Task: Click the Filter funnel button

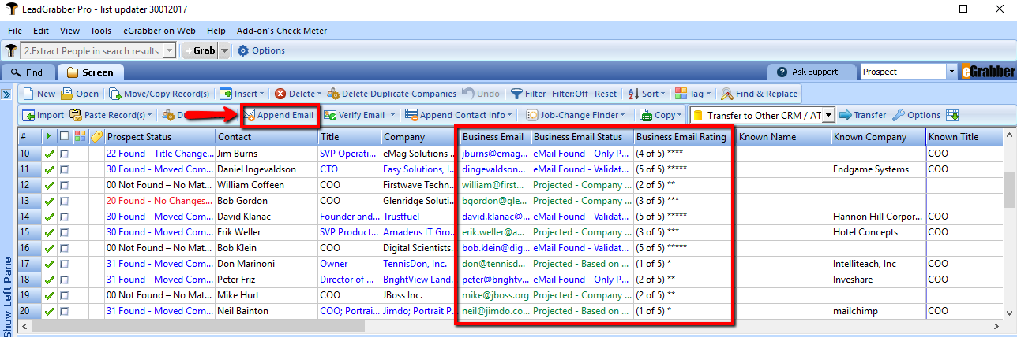Action: click(x=528, y=94)
